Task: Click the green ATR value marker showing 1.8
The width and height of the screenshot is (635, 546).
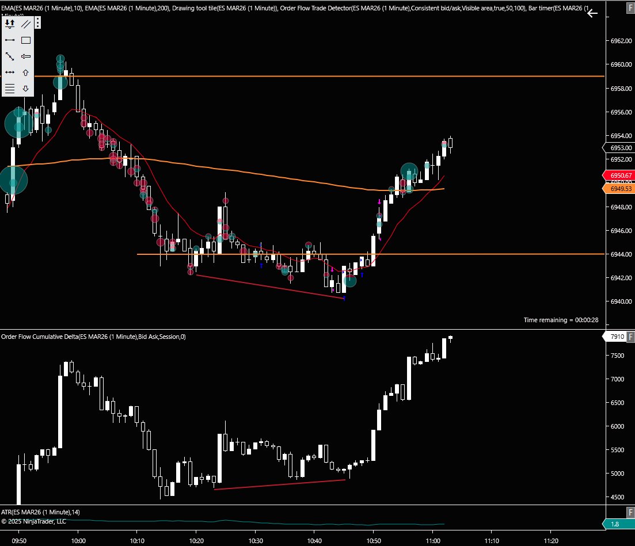Action: point(614,524)
